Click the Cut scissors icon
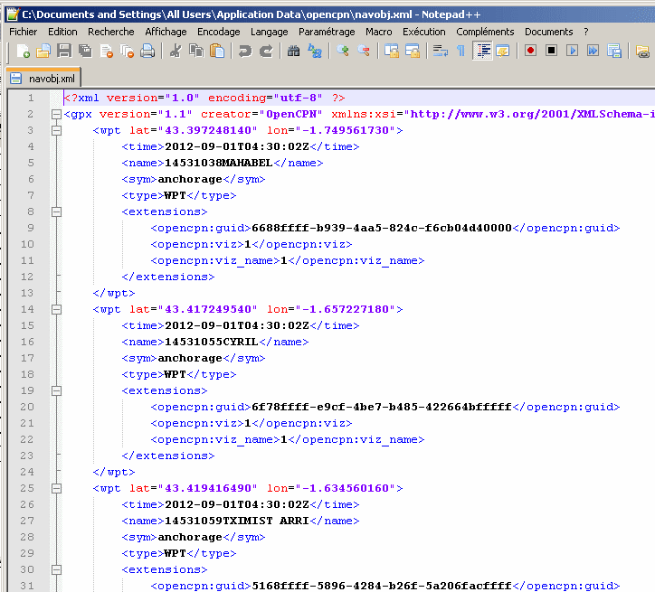Image resolution: width=655 pixels, height=592 pixels. tap(176, 52)
